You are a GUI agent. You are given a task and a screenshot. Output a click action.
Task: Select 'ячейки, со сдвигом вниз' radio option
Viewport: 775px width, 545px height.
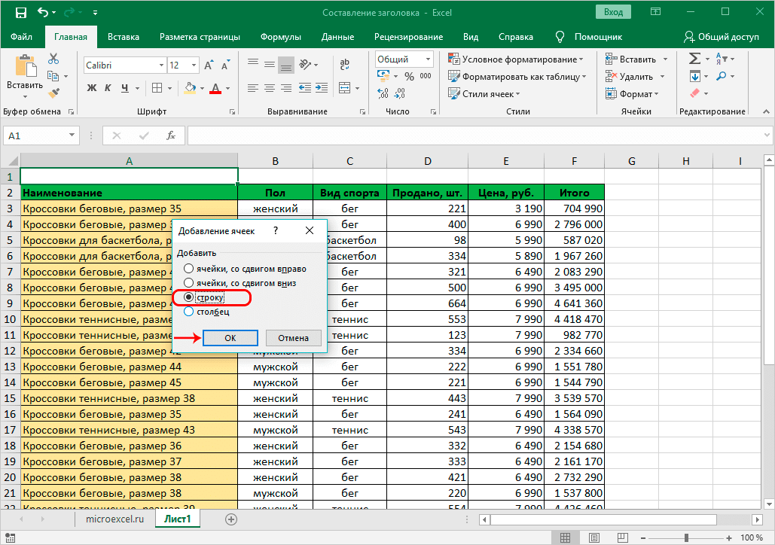tap(188, 283)
